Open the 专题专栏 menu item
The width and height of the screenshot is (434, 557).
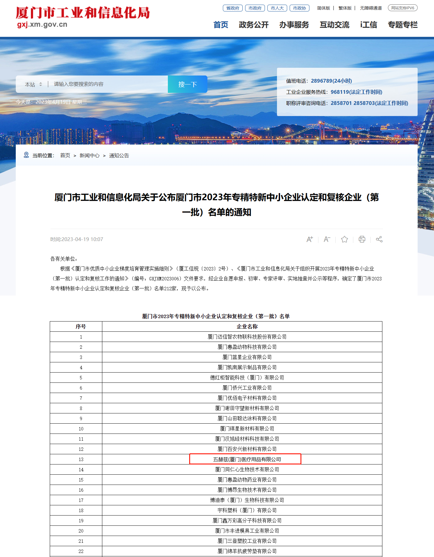coord(403,25)
